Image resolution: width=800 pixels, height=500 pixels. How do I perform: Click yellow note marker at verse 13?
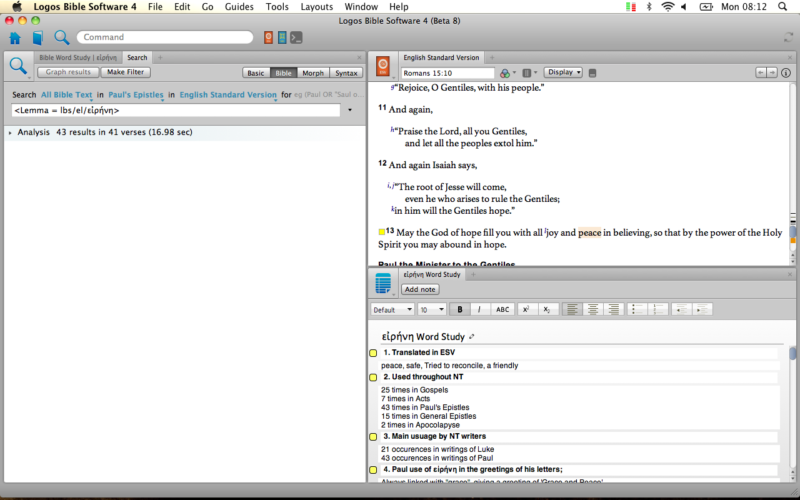pyautogui.click(x=381, y=232)
